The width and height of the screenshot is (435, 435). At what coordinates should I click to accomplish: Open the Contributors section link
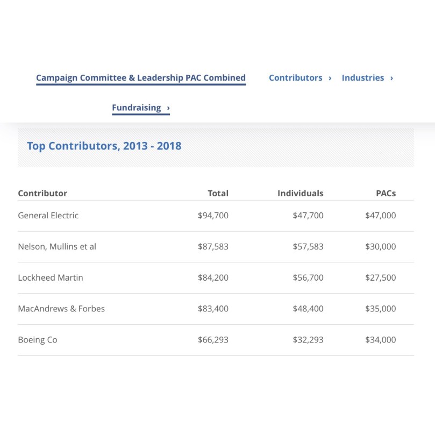296,78
